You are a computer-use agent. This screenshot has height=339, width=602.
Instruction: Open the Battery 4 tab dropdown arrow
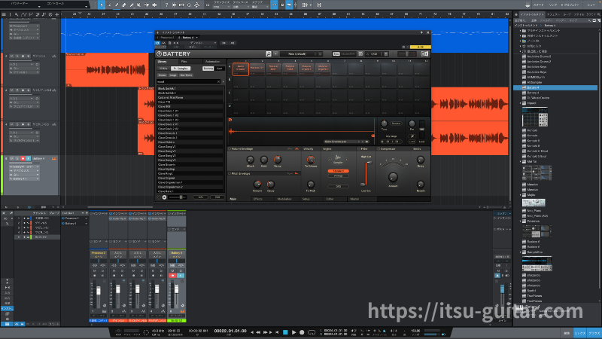[x=197, y=38]
